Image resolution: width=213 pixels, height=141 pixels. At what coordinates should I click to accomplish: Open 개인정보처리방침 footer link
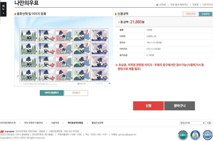click(x=75, y=123)
